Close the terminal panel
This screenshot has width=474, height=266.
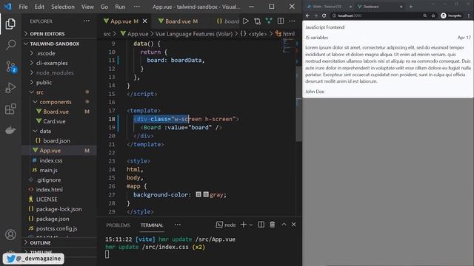coord(293,225)
